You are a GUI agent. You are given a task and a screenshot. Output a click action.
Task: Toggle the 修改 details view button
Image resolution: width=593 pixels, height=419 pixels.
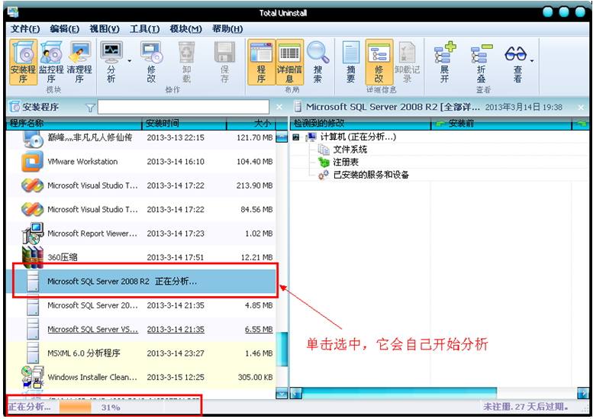379,63
